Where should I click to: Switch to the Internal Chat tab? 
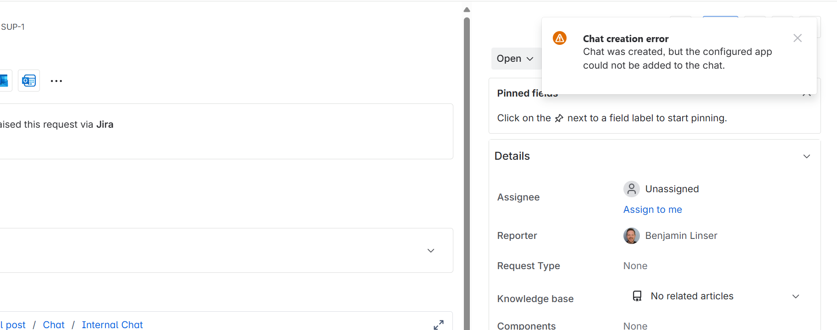[112, 325]
